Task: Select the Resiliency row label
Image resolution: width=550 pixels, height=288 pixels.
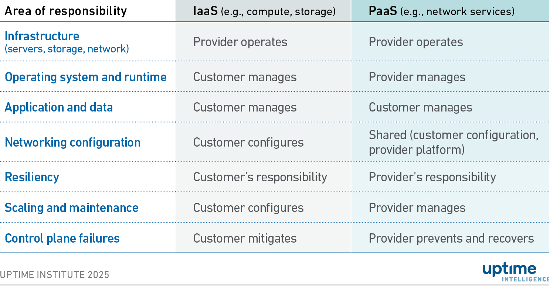Action: pos(32,177)
